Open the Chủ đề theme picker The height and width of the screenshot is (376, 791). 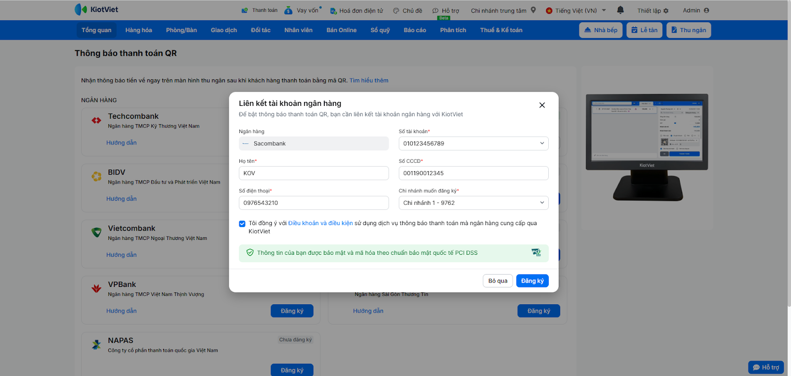pos(408,10)
